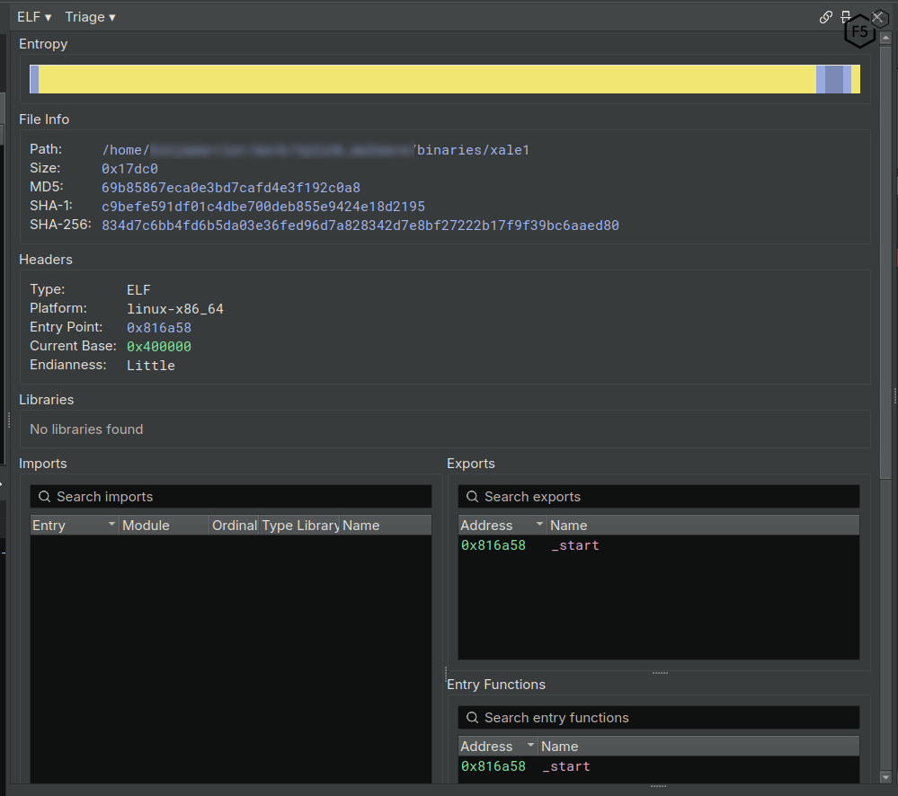Select _start row in Exports list

click(x=574, y=545)
